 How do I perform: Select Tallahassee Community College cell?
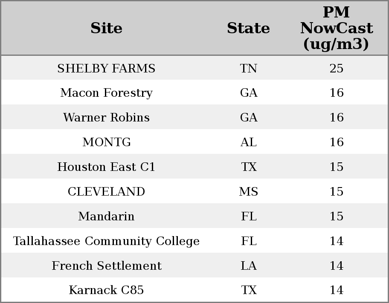tap(106, 241)
